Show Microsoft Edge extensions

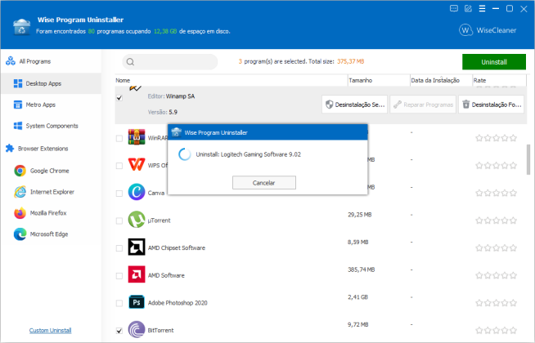click(49, 234)
